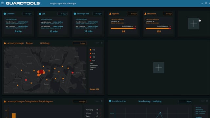Click the false alarm progress bar on Stockholm
Viewport: 210px width, 118px height.
(x=158, y=29)
